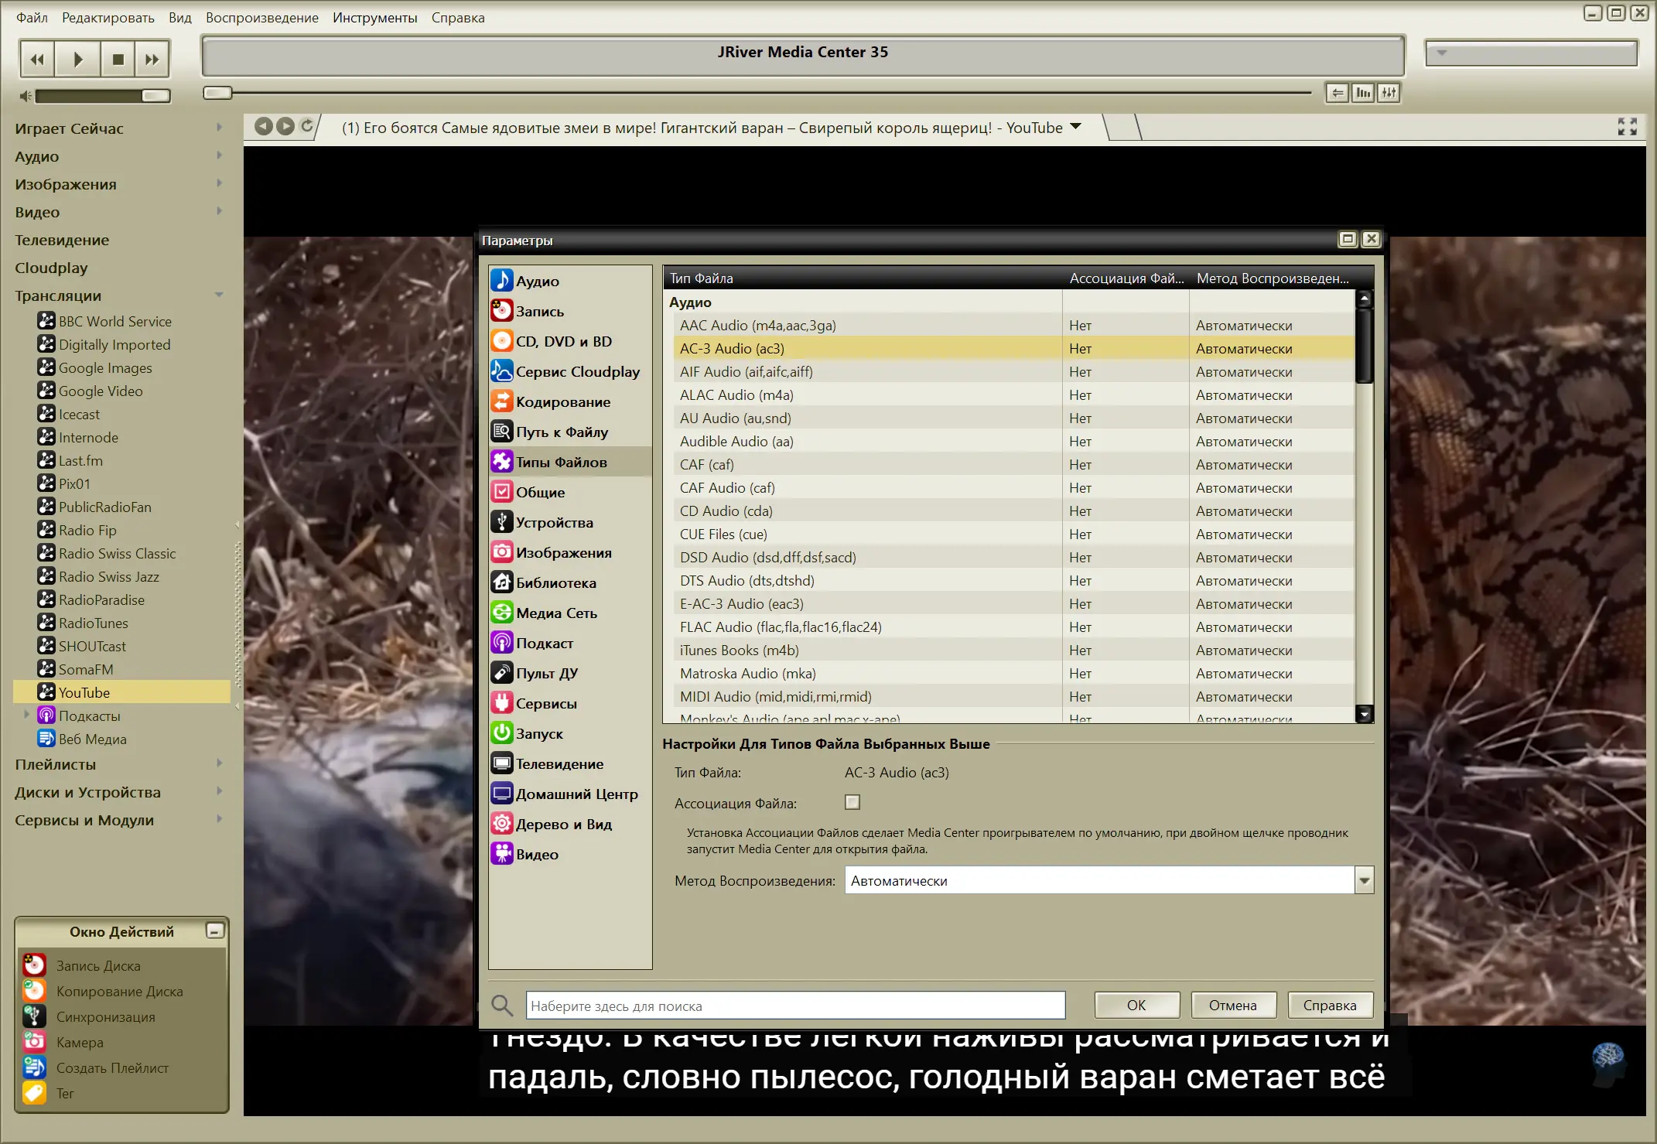Open the page title dropdown arrow
Screen dimensions: 1657x1144
point(1075,127)
